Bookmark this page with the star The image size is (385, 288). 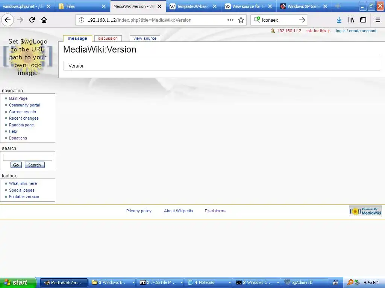(241, 20)
